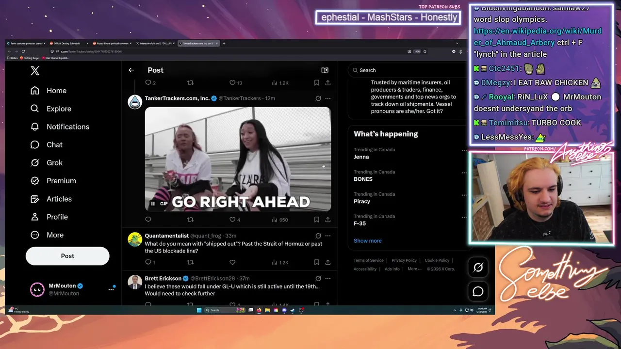
Task: Pause the GIF playback
Action: click(x=153, y=204)
